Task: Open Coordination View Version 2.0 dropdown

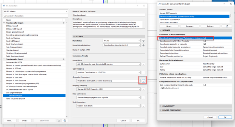Action: click(x=122, y=45)
